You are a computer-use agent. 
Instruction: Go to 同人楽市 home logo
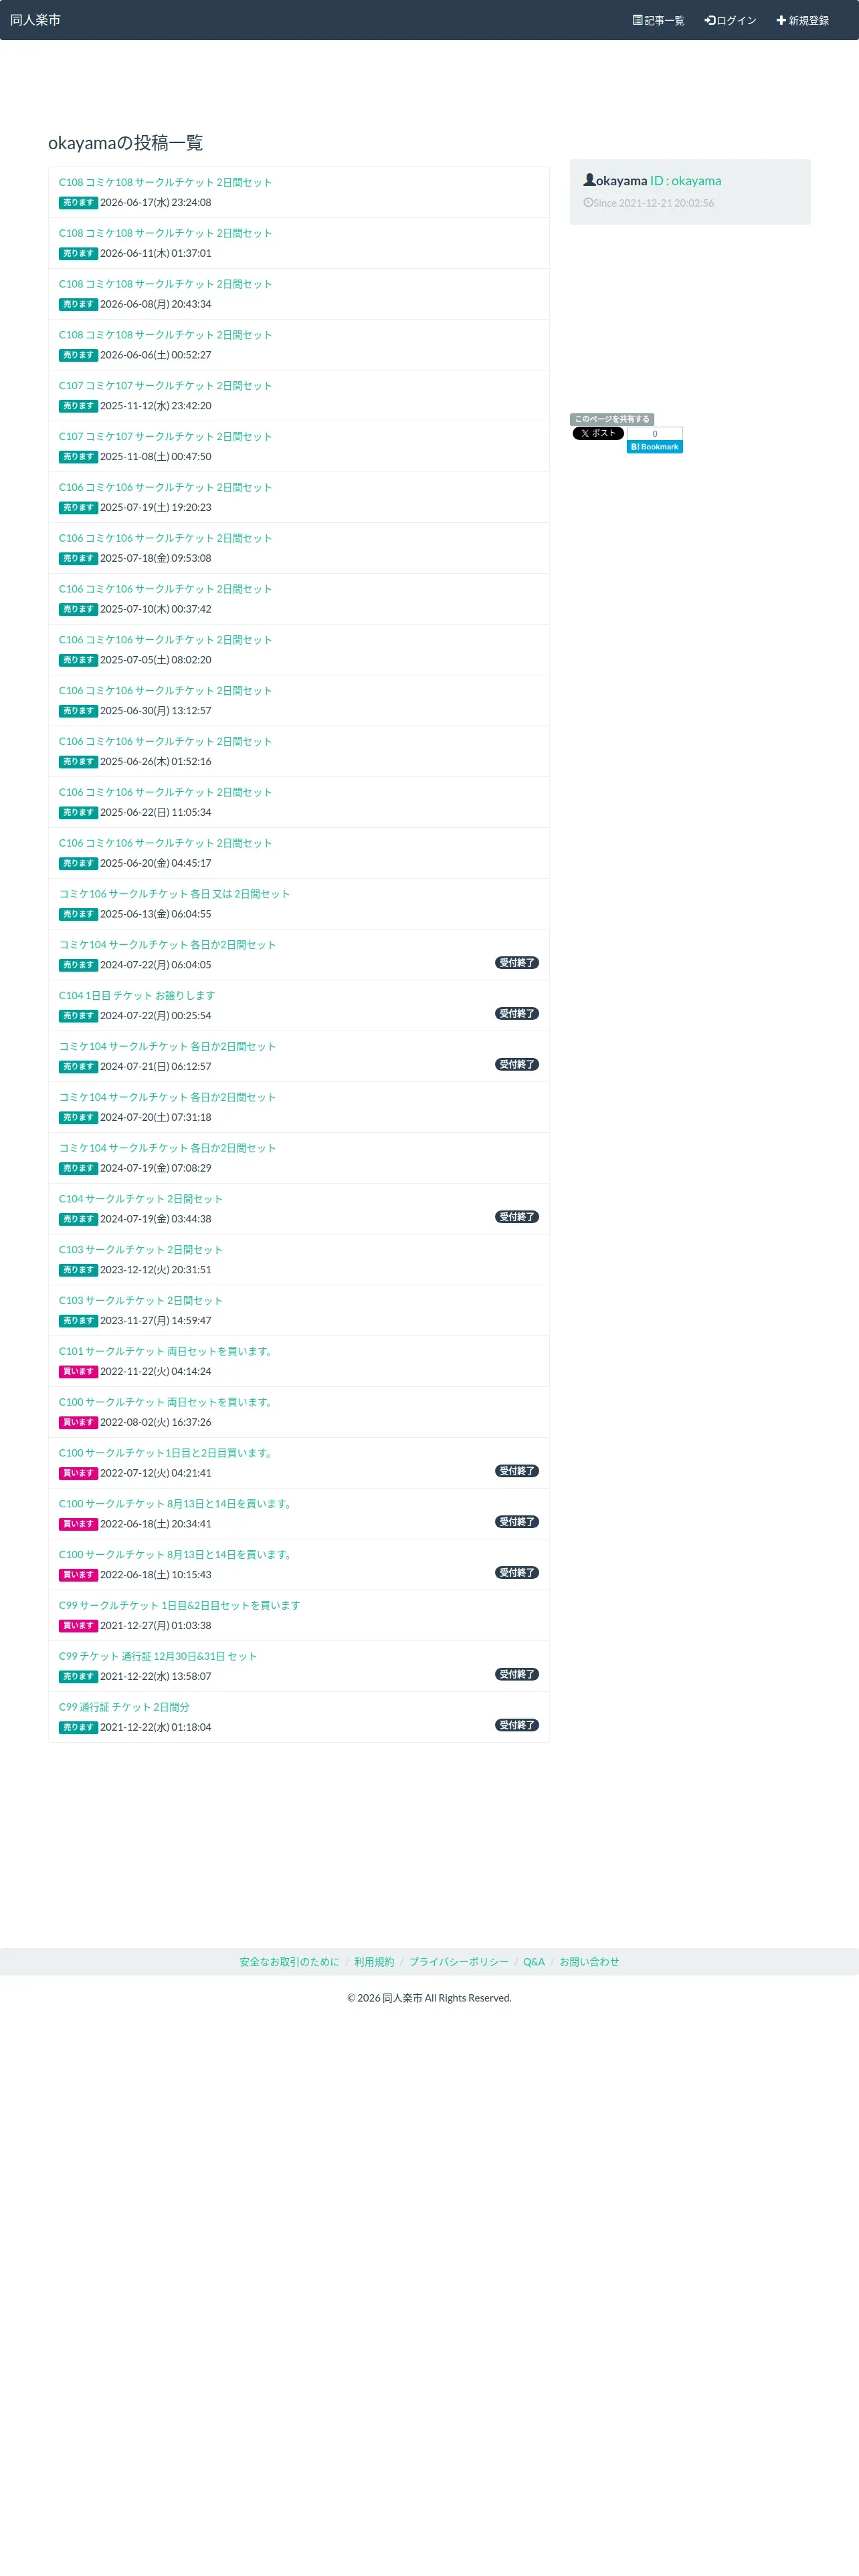click(x=35, y=20)
